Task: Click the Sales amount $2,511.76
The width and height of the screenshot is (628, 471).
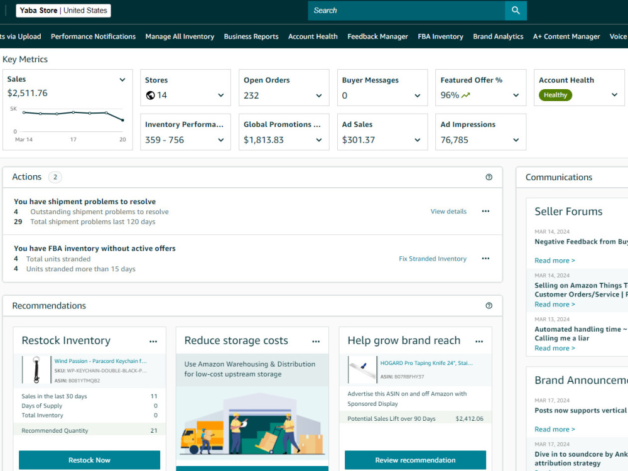Action: [x=27, y=94]
